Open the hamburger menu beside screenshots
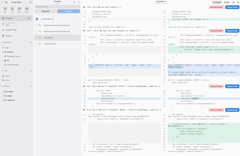Viewport: 240px width, 156px height. [x=30, y=2]
